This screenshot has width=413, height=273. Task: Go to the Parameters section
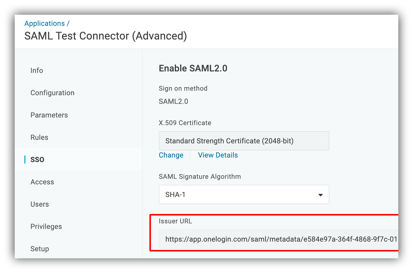point(49,115)
